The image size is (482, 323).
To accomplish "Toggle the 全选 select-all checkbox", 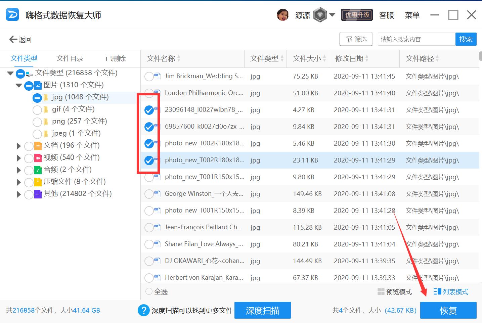I will click(149, 291).
